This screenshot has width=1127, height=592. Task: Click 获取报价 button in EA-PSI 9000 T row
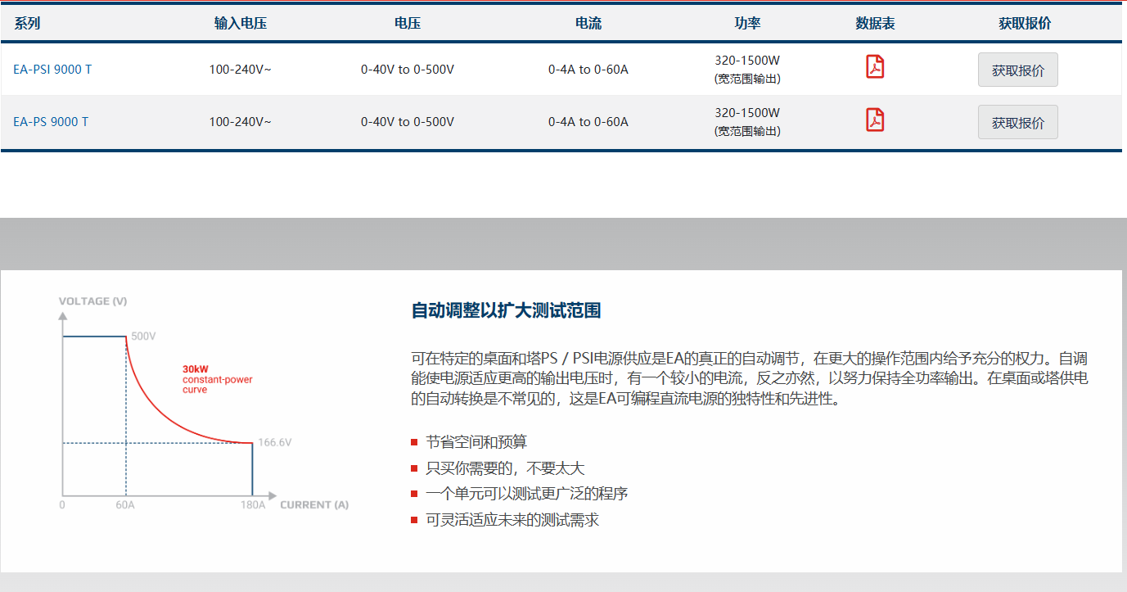point(1017,70)
